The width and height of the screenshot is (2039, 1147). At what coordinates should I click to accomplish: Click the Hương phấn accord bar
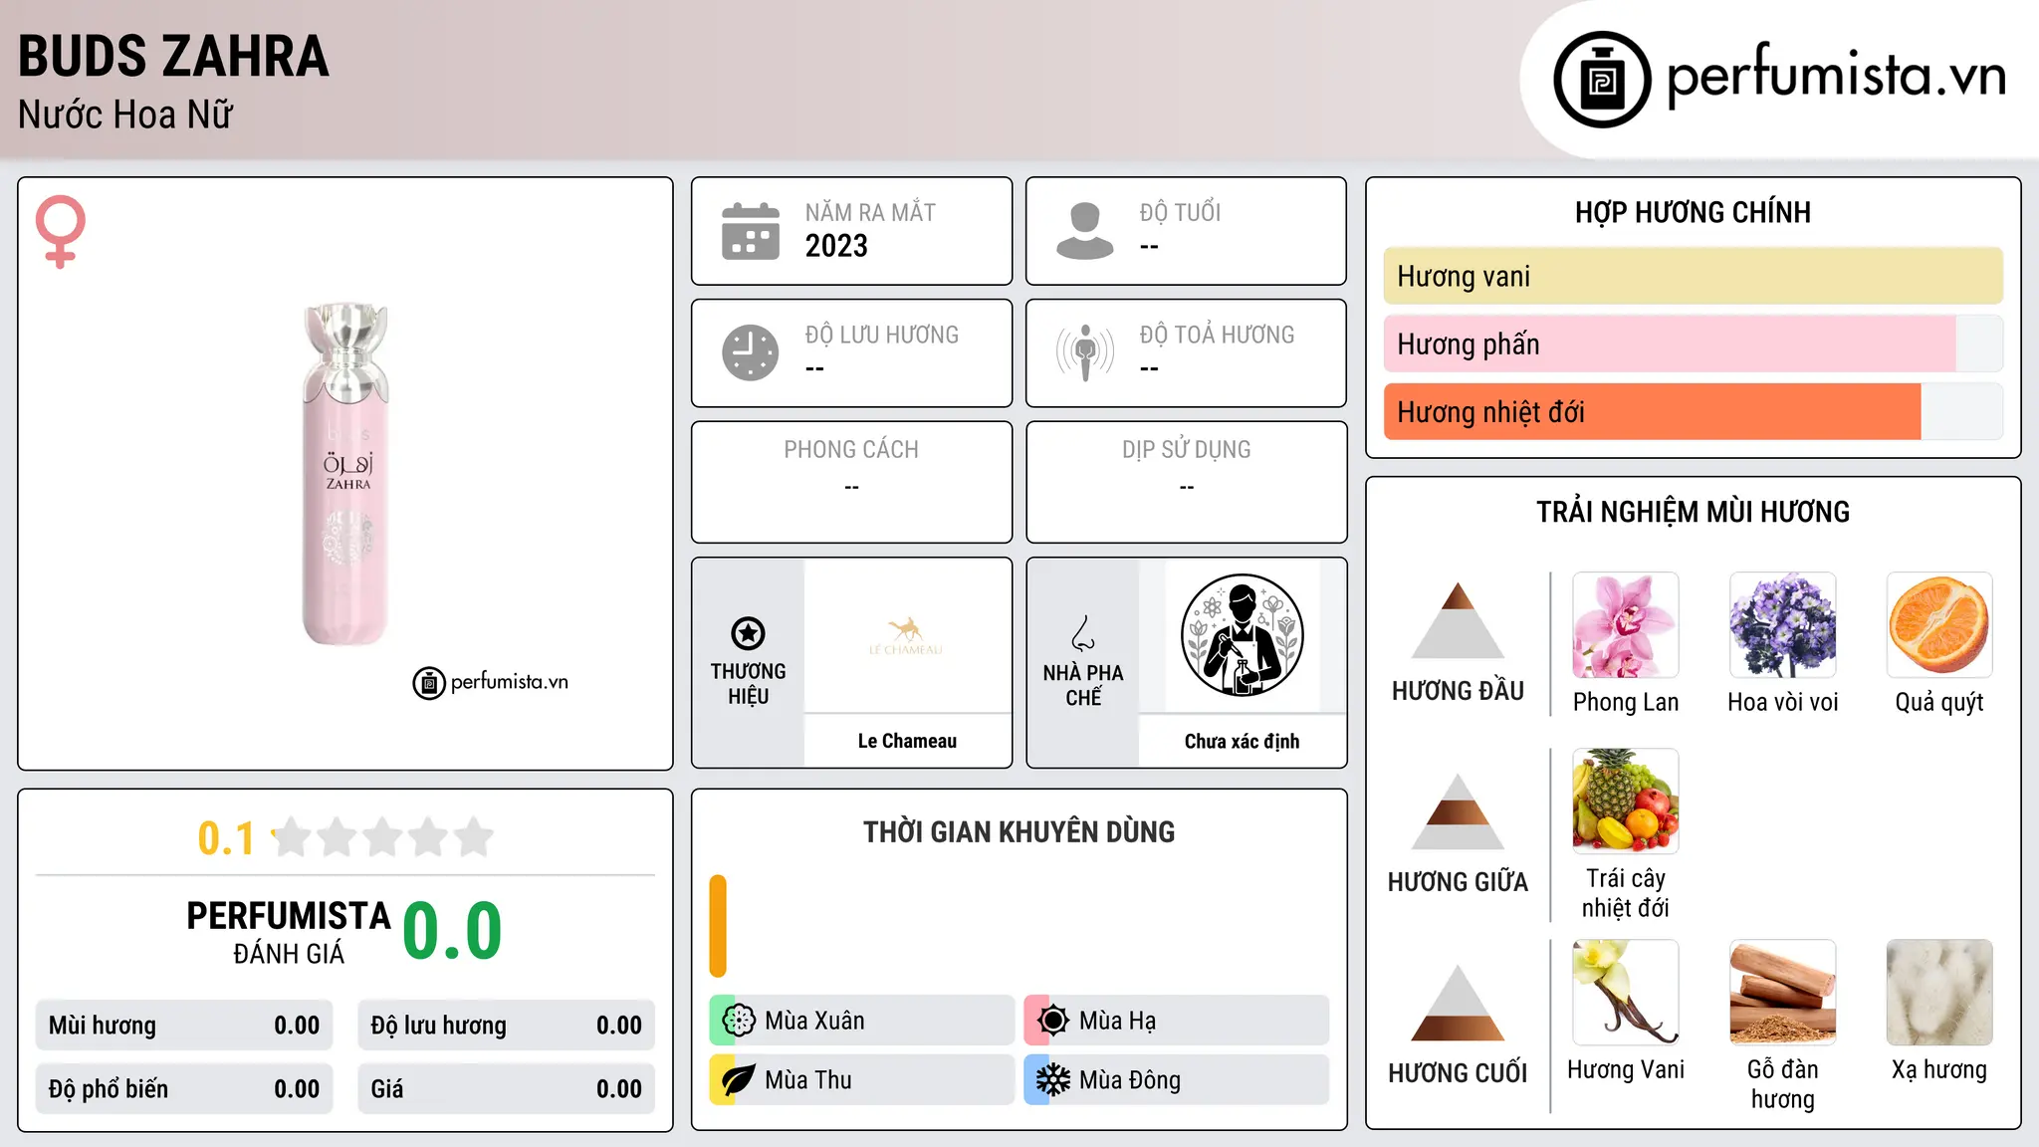pos(1693,344)
